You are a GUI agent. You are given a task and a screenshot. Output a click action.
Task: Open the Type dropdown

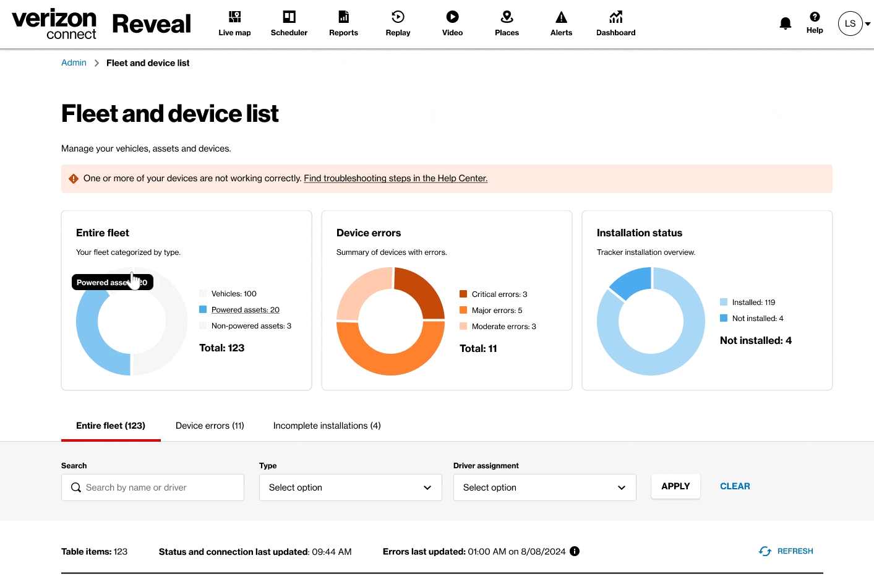tap(350, 487)
